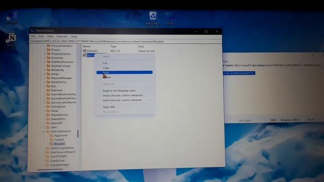
Task: Click the Registry Editor title bar app icon
Action: pyautogui.click(x=32, y=31)
